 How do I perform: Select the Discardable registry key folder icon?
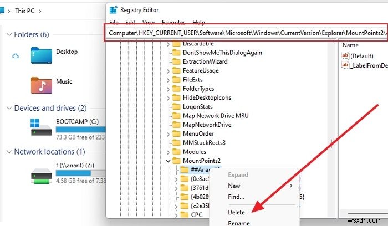click(176, 44)
